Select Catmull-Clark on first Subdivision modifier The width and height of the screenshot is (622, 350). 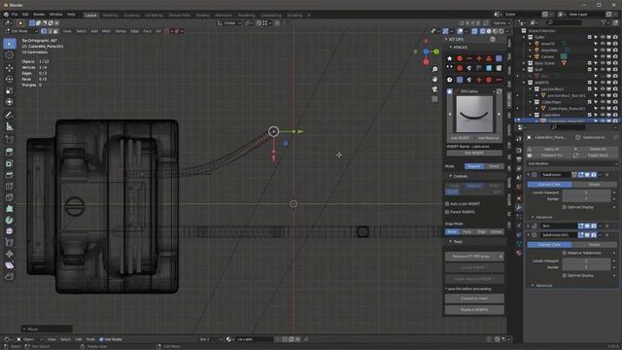coord(549,185)
